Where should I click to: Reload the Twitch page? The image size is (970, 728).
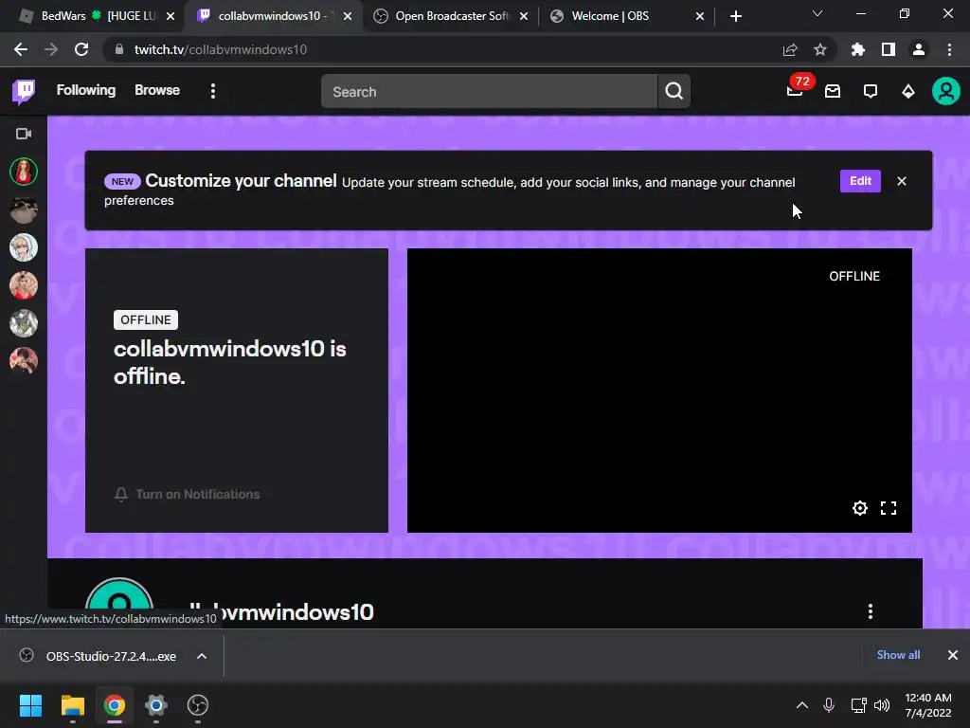pyautogui.click(x=81, y=49)
